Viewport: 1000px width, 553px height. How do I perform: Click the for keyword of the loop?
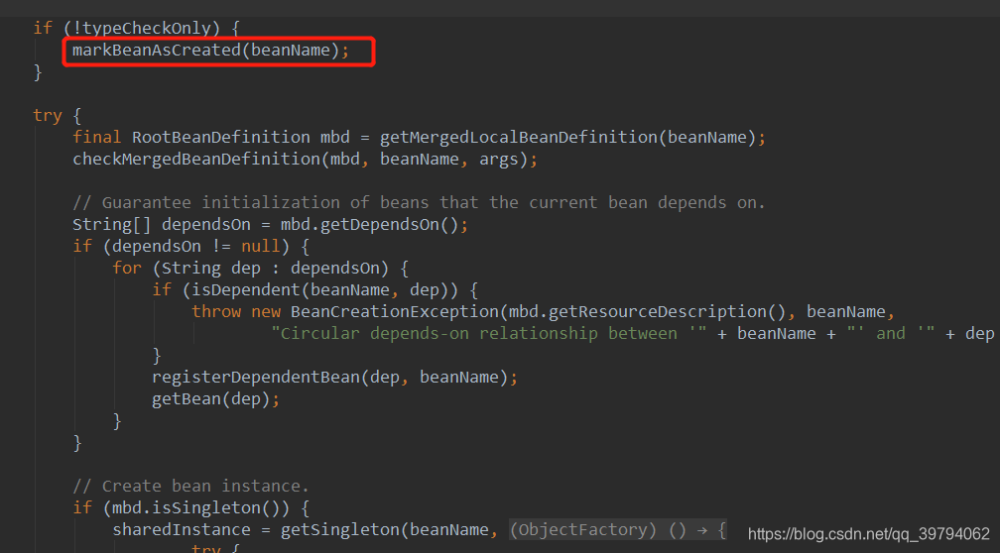(x=126, y=268)
